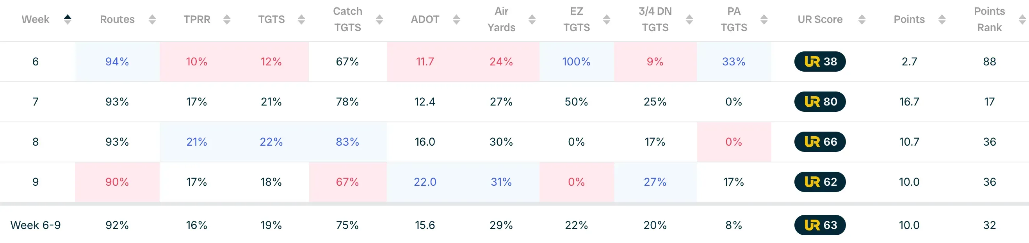This screenshot has height=243, width=1029.
Task: Sort by TPRR using its arrows
Action: (226, 19)
